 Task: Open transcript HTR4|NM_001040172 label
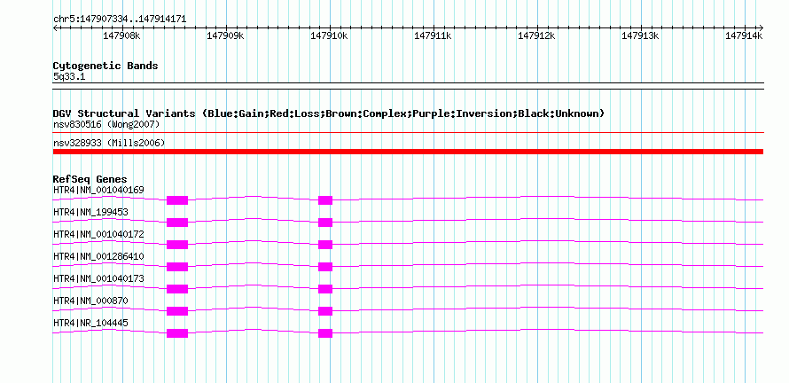[x=98, y=235]
